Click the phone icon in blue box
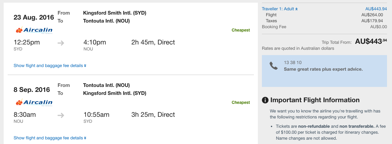 (x=274, y=66)
